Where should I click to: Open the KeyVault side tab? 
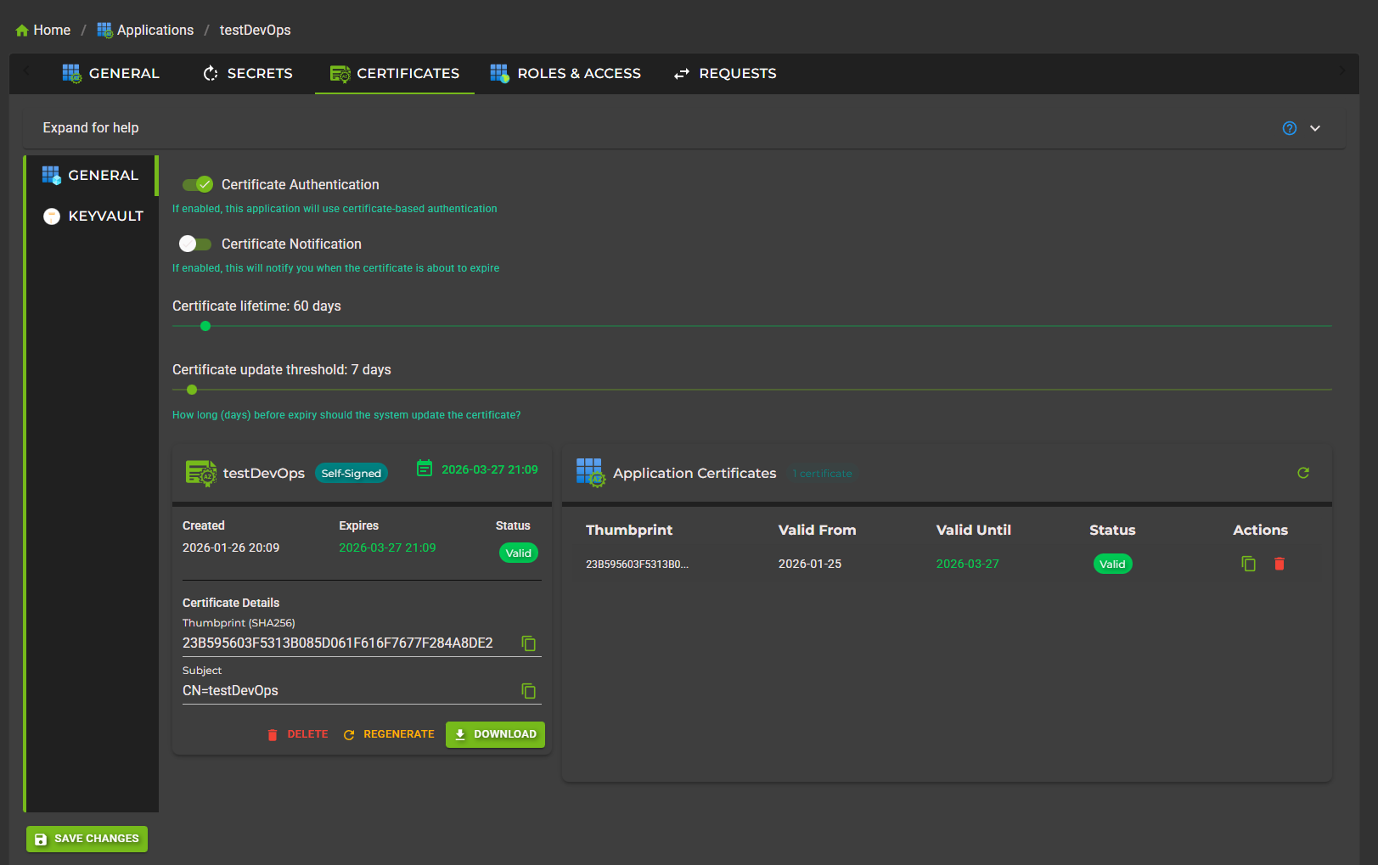pos(93,216)
